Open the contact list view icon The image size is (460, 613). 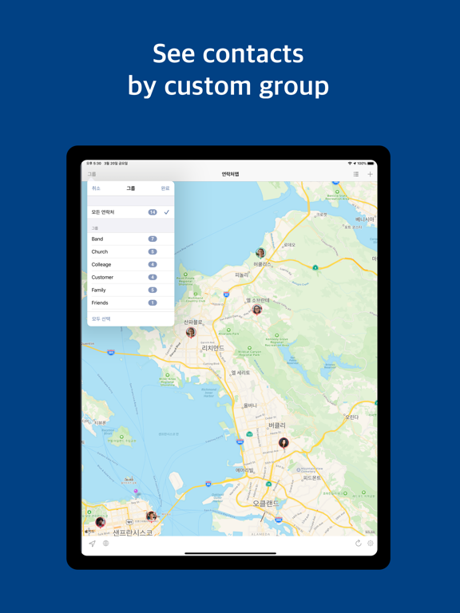(356, 174)
